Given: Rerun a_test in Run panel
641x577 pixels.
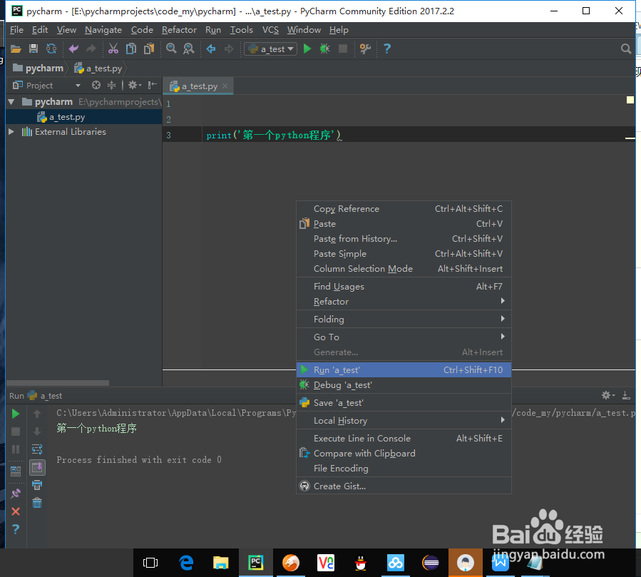Looking at the screenshot, I should pyautogui.click(x=16, y=414).
